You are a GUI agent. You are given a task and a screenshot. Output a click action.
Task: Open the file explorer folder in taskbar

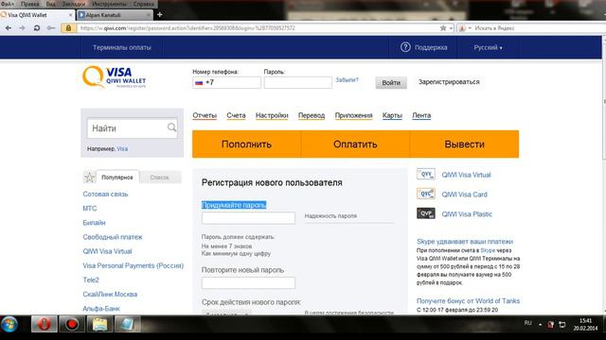pyautogui.click(x=99, y=324)
